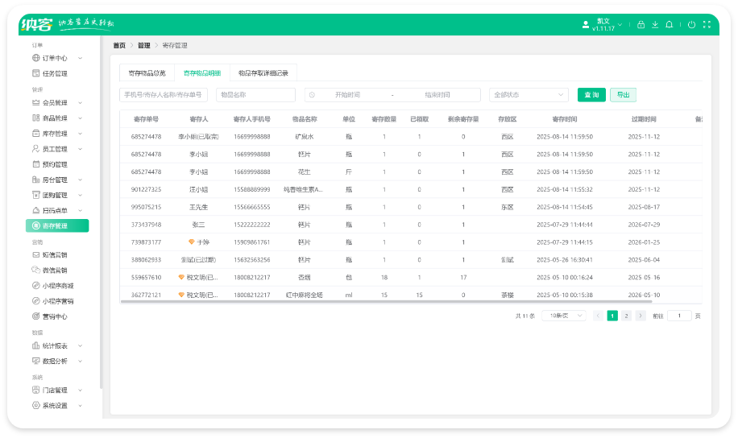Open the 10条/页 page size dropdown
738x438 pixels.
(563, 316)
